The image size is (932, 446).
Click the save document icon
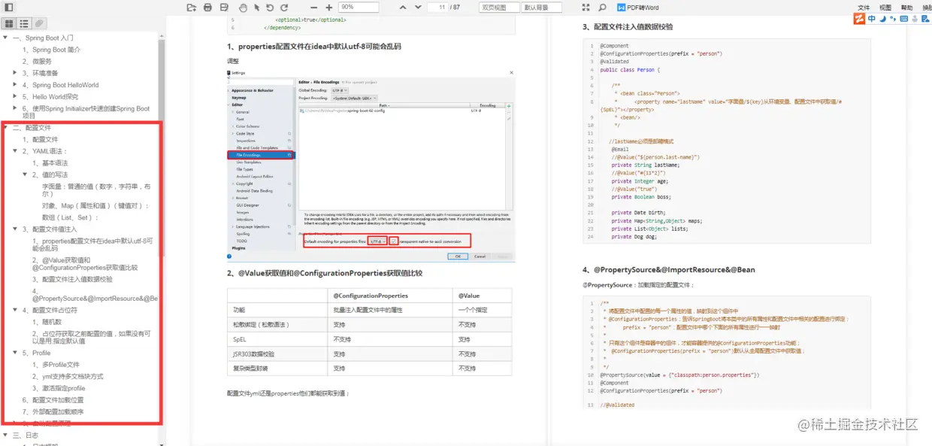coord(224,7)
